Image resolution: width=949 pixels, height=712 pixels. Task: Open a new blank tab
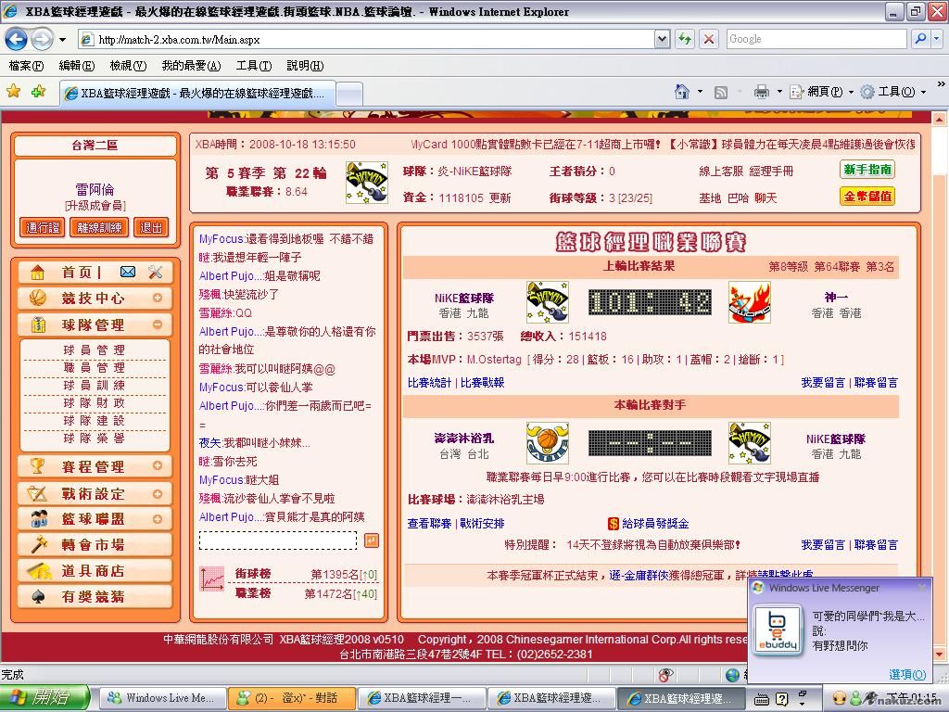click(349, 94)
